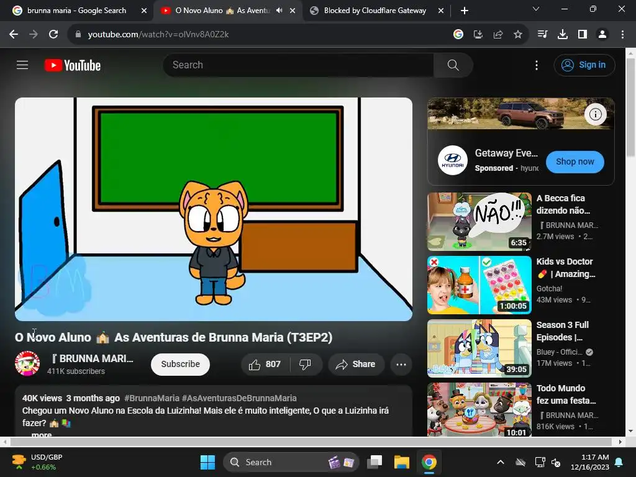Screen dimensions: 636x477
Task: Close the brunna maria Google Search tab
Action: click(143, 11)
